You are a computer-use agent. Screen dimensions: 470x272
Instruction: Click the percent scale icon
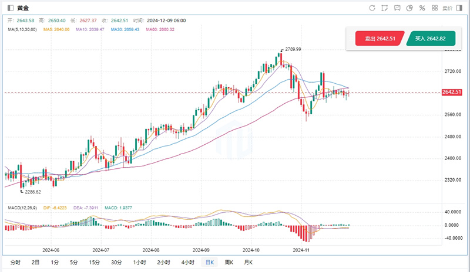click(422, 8)
